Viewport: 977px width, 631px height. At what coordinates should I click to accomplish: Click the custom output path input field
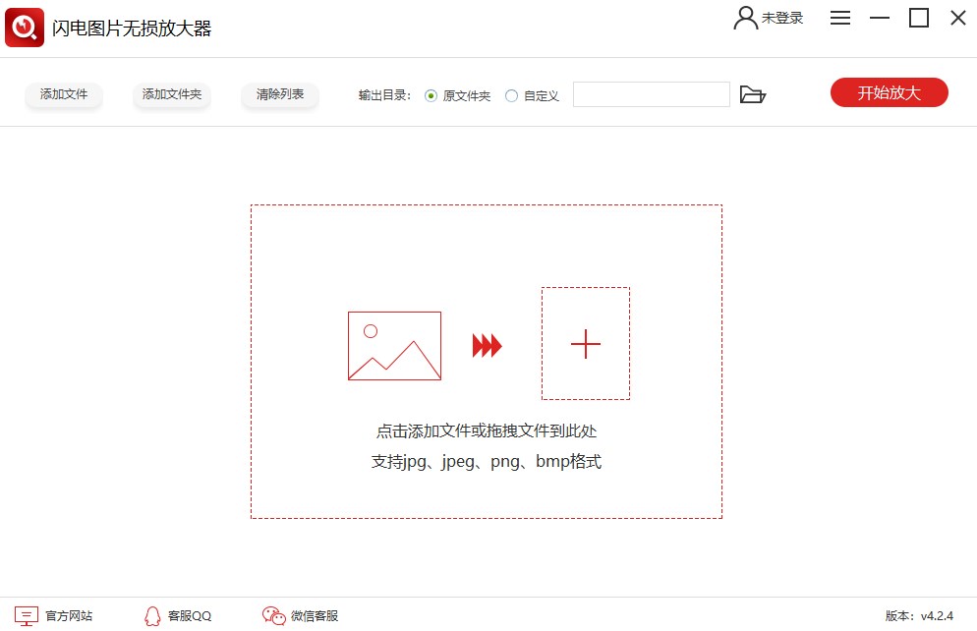pos(652,93)
